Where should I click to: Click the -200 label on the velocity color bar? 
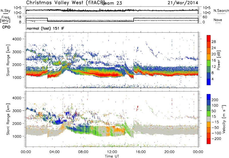point(216,139)
